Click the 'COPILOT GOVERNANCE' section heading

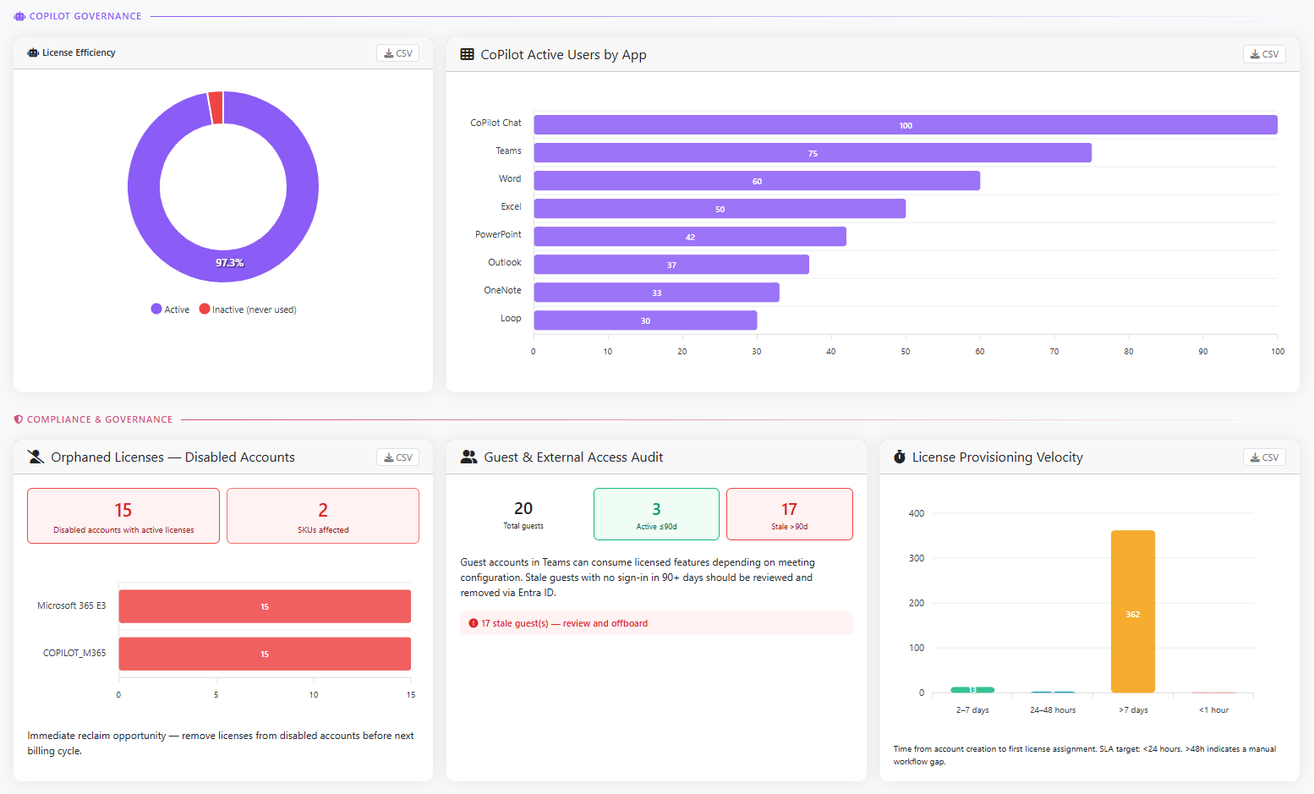85,16
